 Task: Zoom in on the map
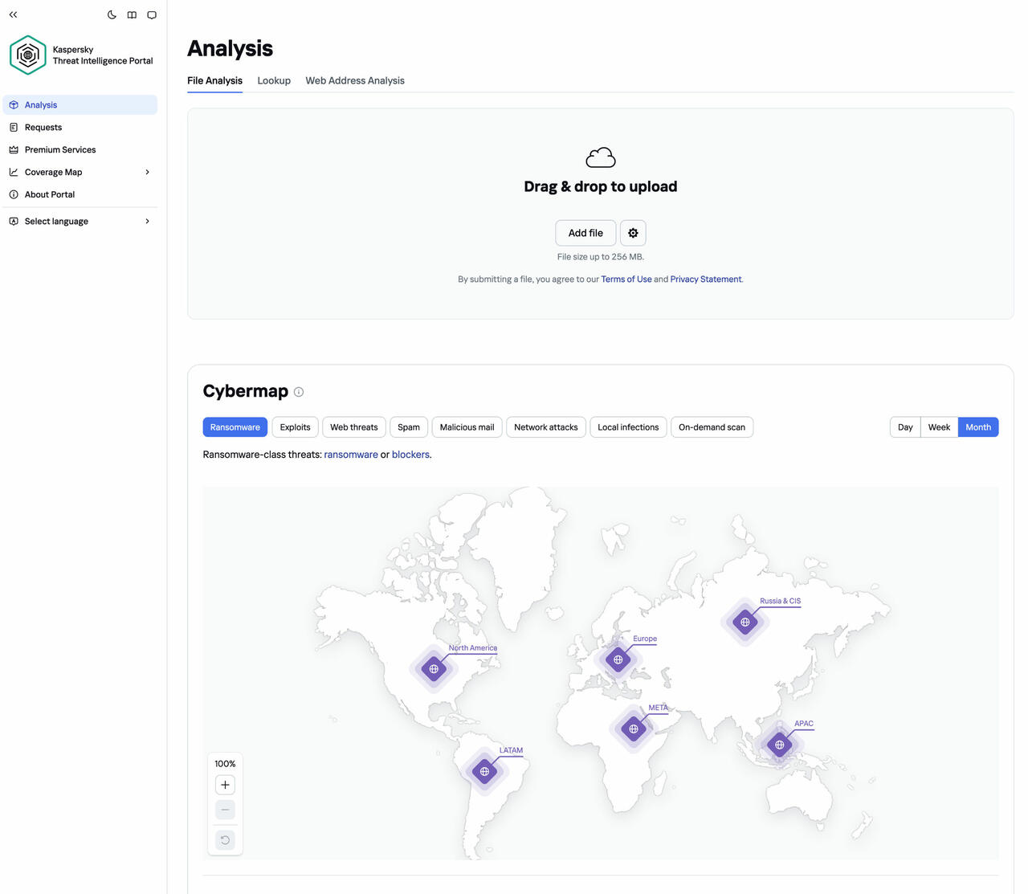click(225, 785)
